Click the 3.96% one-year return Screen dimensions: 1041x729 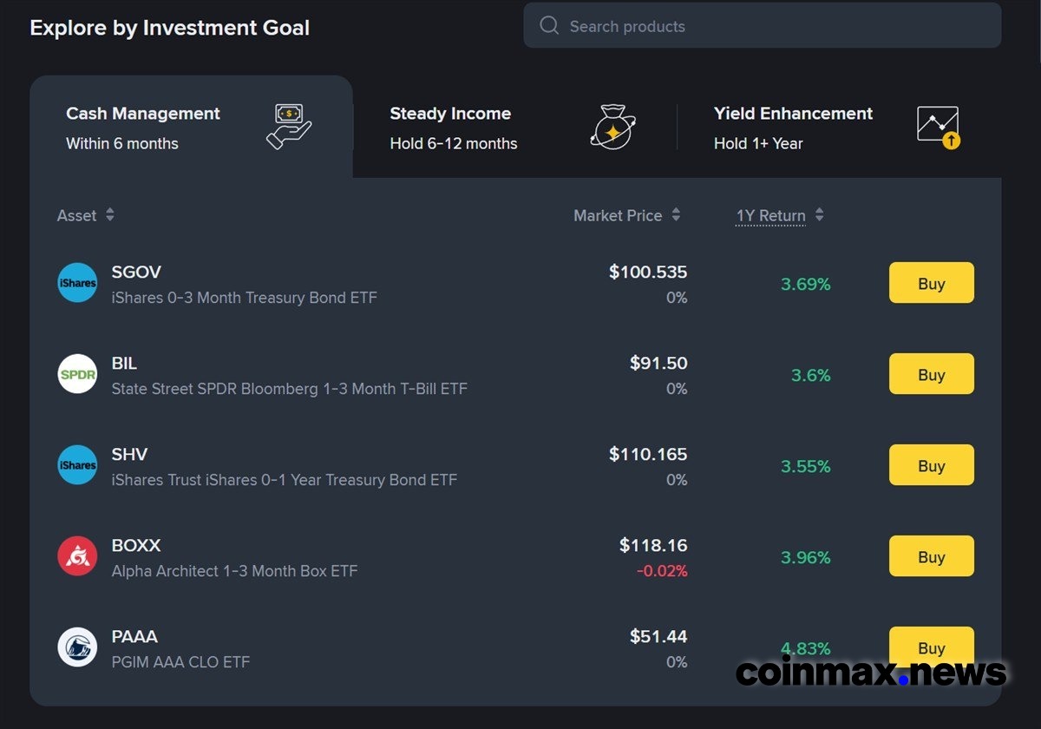click(x=806, y=557)
